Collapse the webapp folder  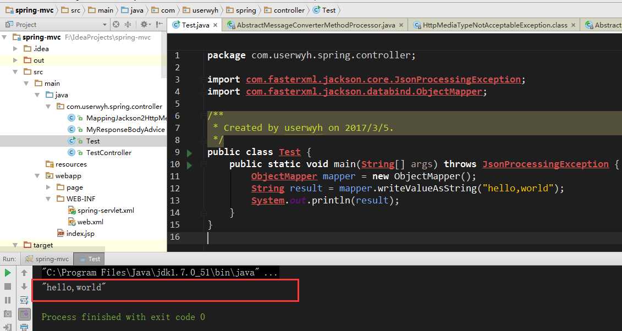tap(37, 175)
